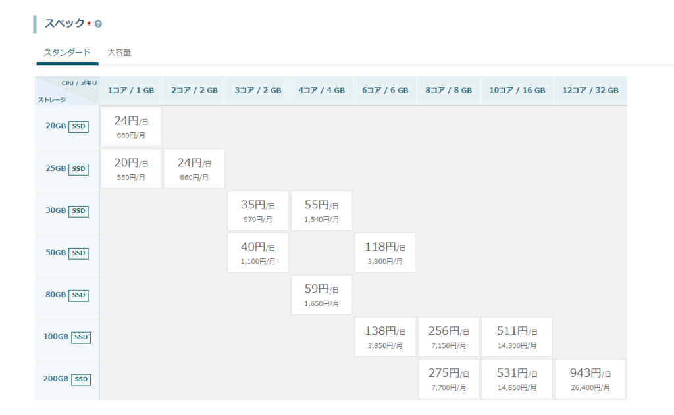Image resolution: width=674 pixels, height=415 pixels.
Task: Select the 256円/日 7,150円/月 plan
Action: pyautogui.click(x=448, y=337)
